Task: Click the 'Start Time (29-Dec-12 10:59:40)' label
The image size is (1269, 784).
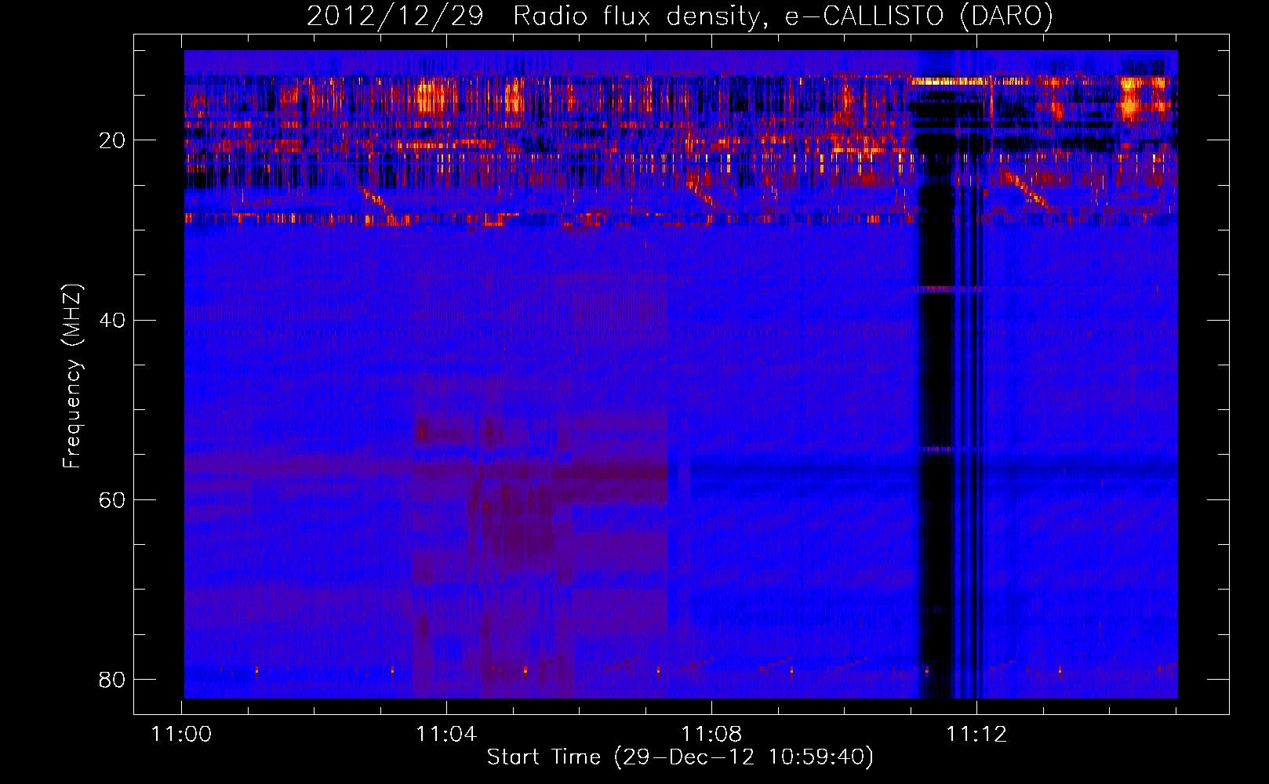Action: [680, 757]
